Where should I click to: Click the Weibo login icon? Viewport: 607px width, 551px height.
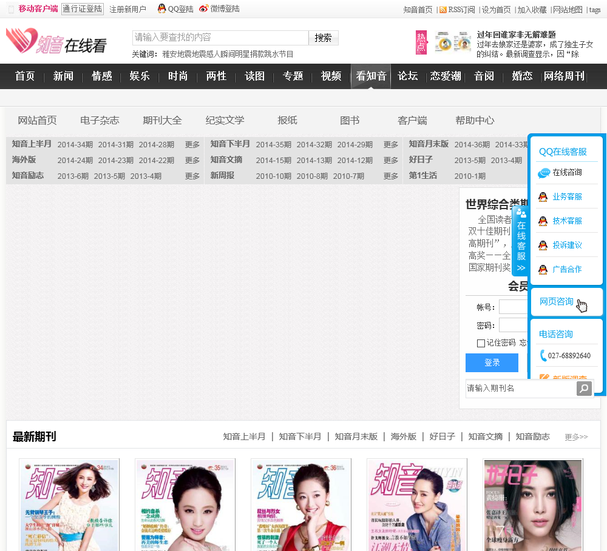point(203,8)
